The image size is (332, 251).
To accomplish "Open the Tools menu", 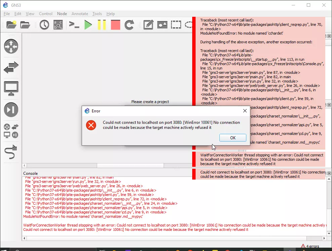I will point(97,14).
